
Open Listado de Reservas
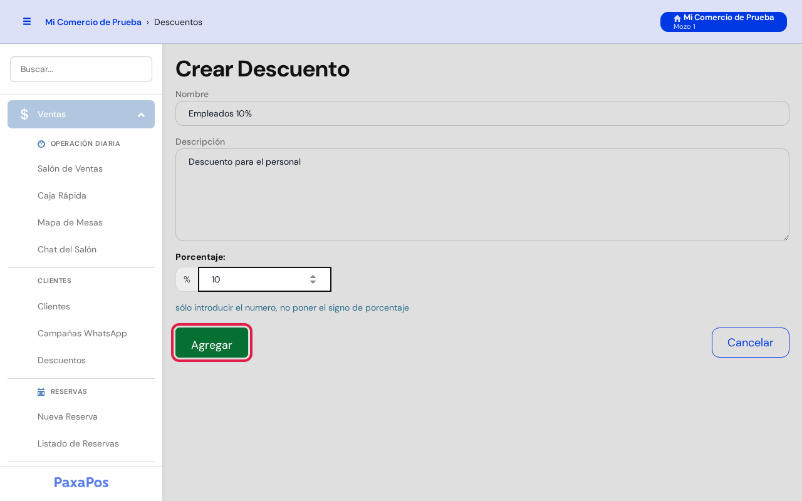pyautogui.click(x=78, y=443)
